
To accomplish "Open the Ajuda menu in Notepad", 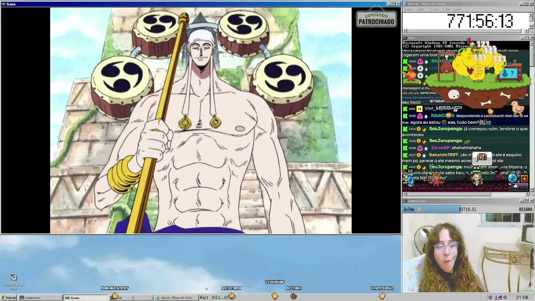I will tap(457, 9).
